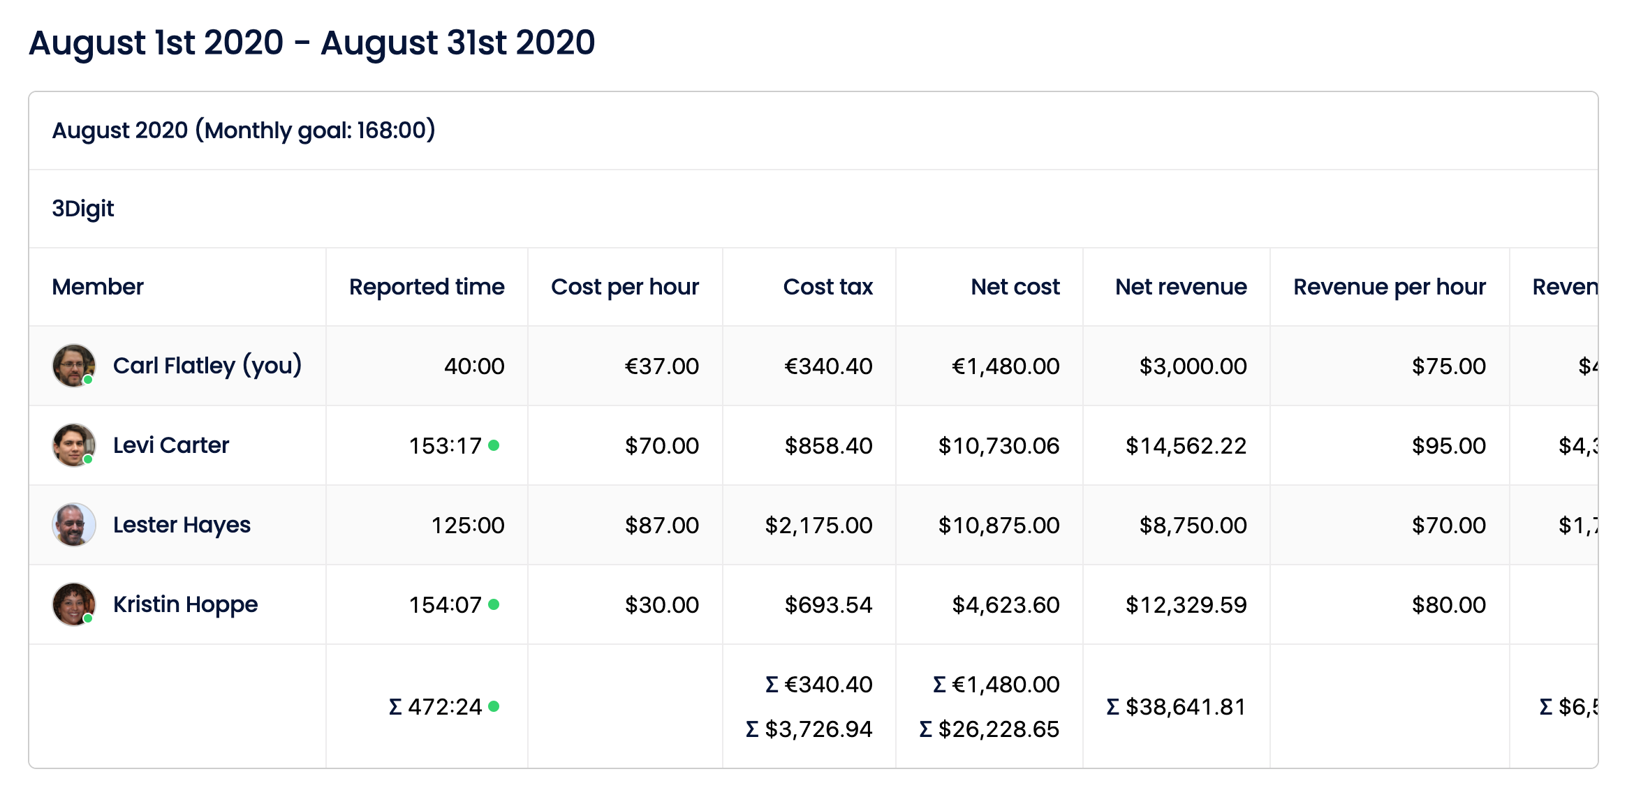
Task: Click Lester Hayes' avatar photo
Action: pos(73,524)
